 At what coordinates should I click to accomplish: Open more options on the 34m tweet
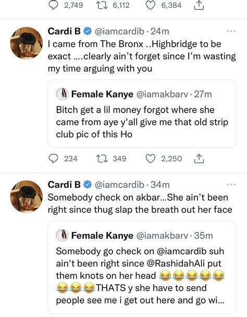pyautogui.click(x=231, y=185)
